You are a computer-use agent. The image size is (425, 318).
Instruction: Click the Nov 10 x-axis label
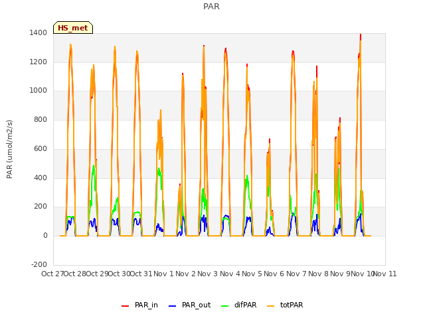pos(363,274)
